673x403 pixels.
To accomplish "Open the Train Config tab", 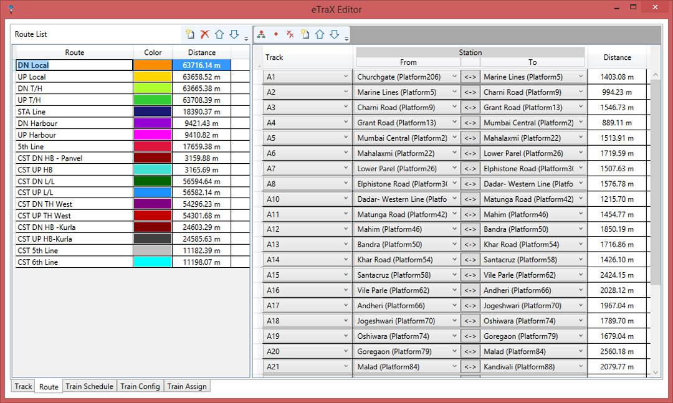I will click(140, 386).
